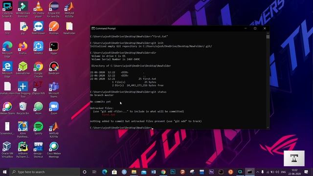Open PowerPoint from the taskbar
This screenshot has height=176, width=313.
182,172
